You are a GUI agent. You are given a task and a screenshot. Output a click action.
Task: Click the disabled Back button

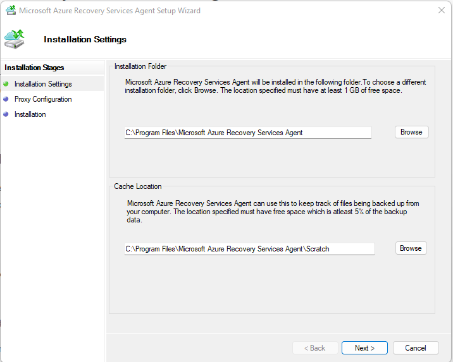click(x=315, y=348)
